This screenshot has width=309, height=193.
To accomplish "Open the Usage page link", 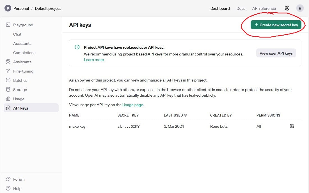I will (x=133, y=104).
